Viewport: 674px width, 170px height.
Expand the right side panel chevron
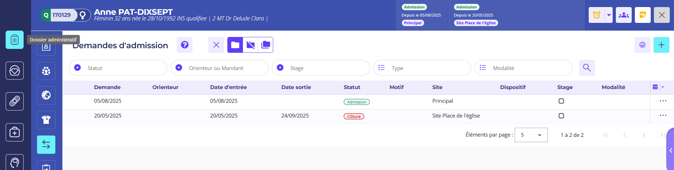pos(670,151)
